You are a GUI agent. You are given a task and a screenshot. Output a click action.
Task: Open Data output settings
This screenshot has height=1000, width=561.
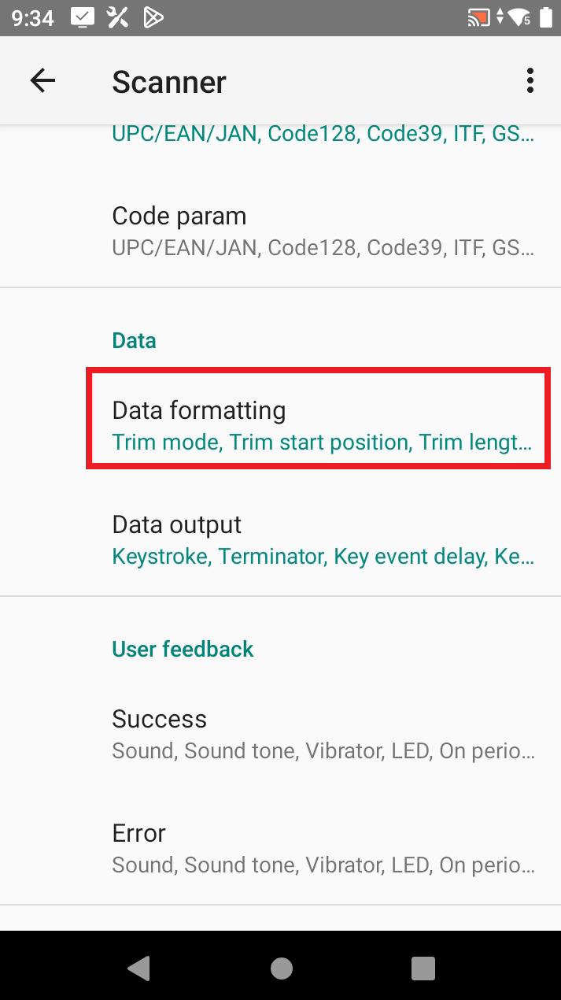(x=323, y=539)
